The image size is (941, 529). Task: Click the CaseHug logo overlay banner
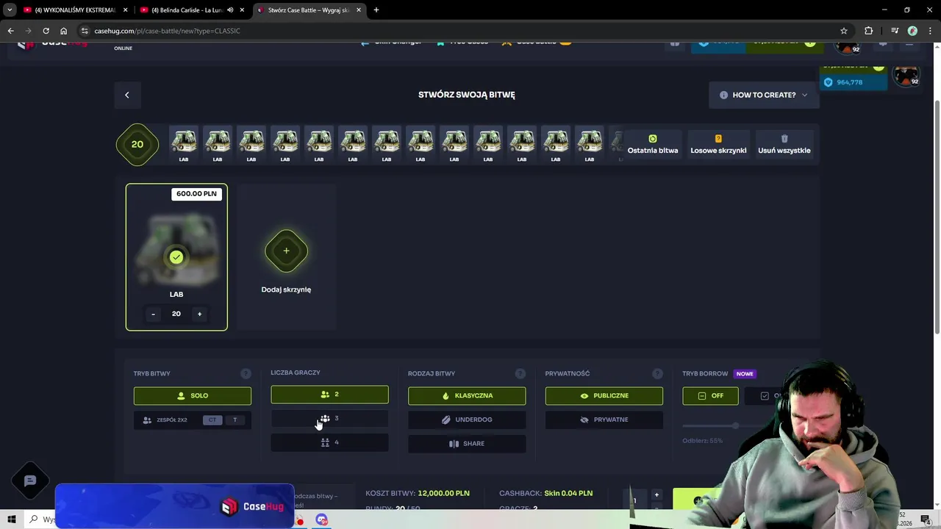pos(175,506)
